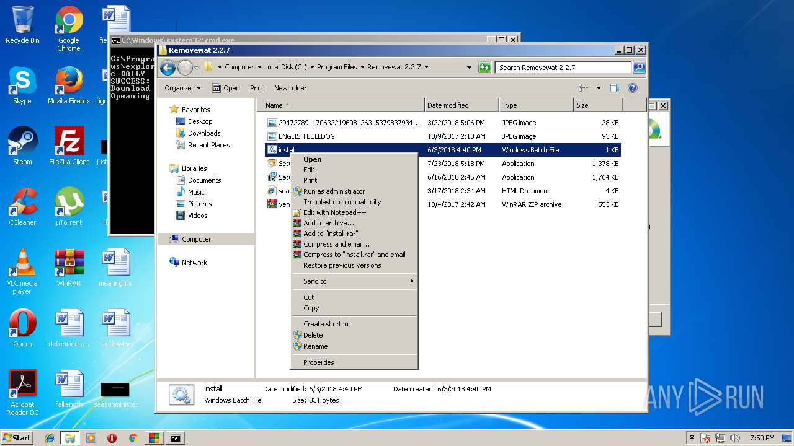Open Steam desktop shortcut

(x=22, y=146)
